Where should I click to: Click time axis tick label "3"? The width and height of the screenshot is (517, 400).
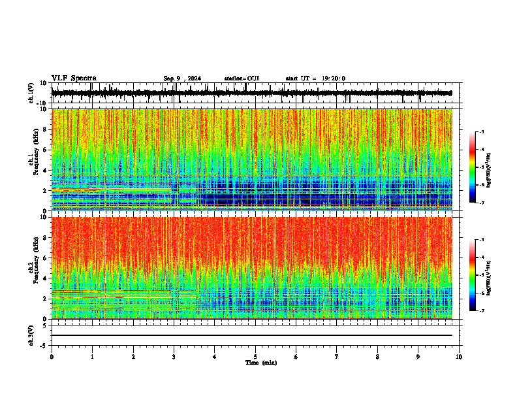(x=174, y=357)
